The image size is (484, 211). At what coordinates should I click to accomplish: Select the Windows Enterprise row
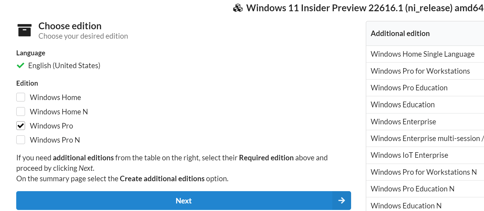425,122
